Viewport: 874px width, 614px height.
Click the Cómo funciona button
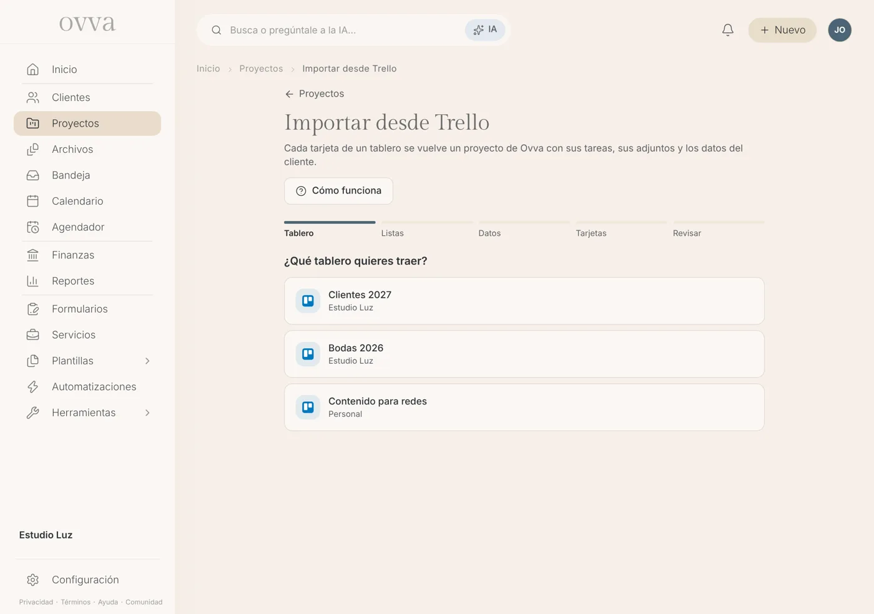338,191
